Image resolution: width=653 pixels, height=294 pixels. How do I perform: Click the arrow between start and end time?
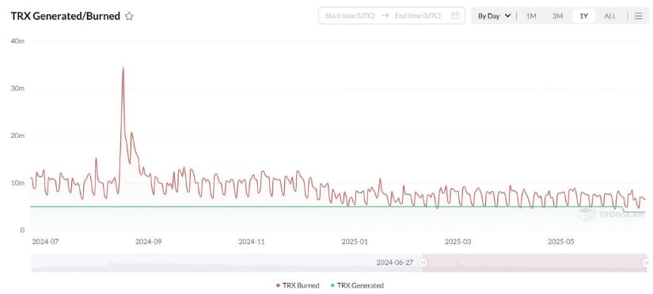pyautogui.click(x=385, y=16)
